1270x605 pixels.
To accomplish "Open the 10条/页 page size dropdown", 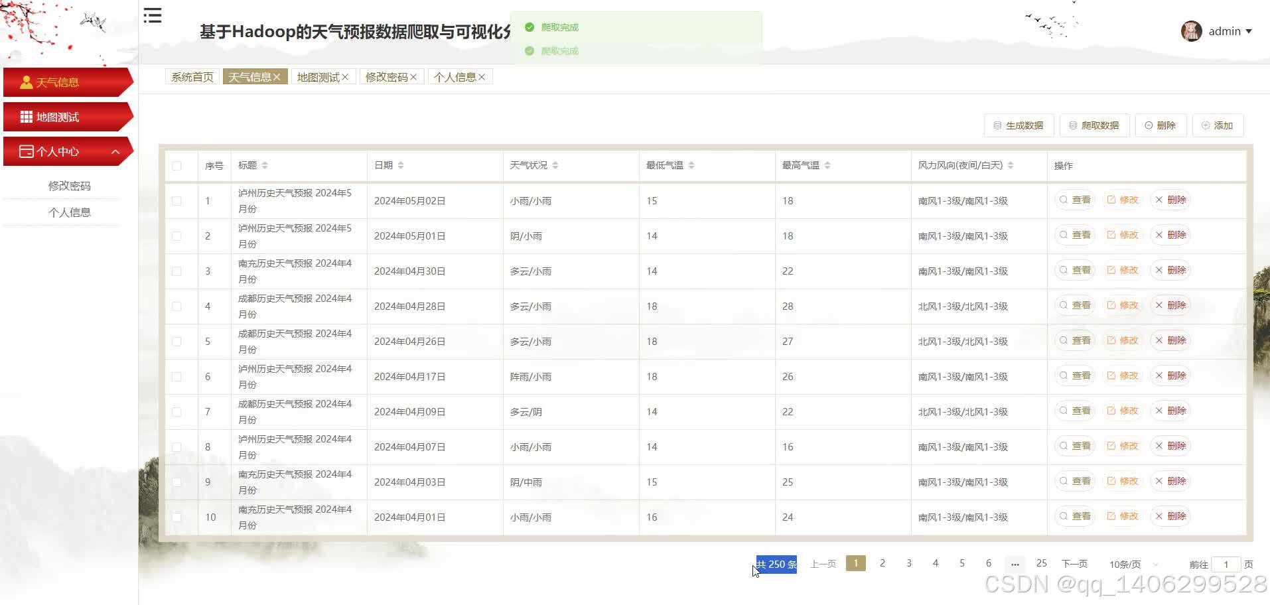I will click(1134, 564).
